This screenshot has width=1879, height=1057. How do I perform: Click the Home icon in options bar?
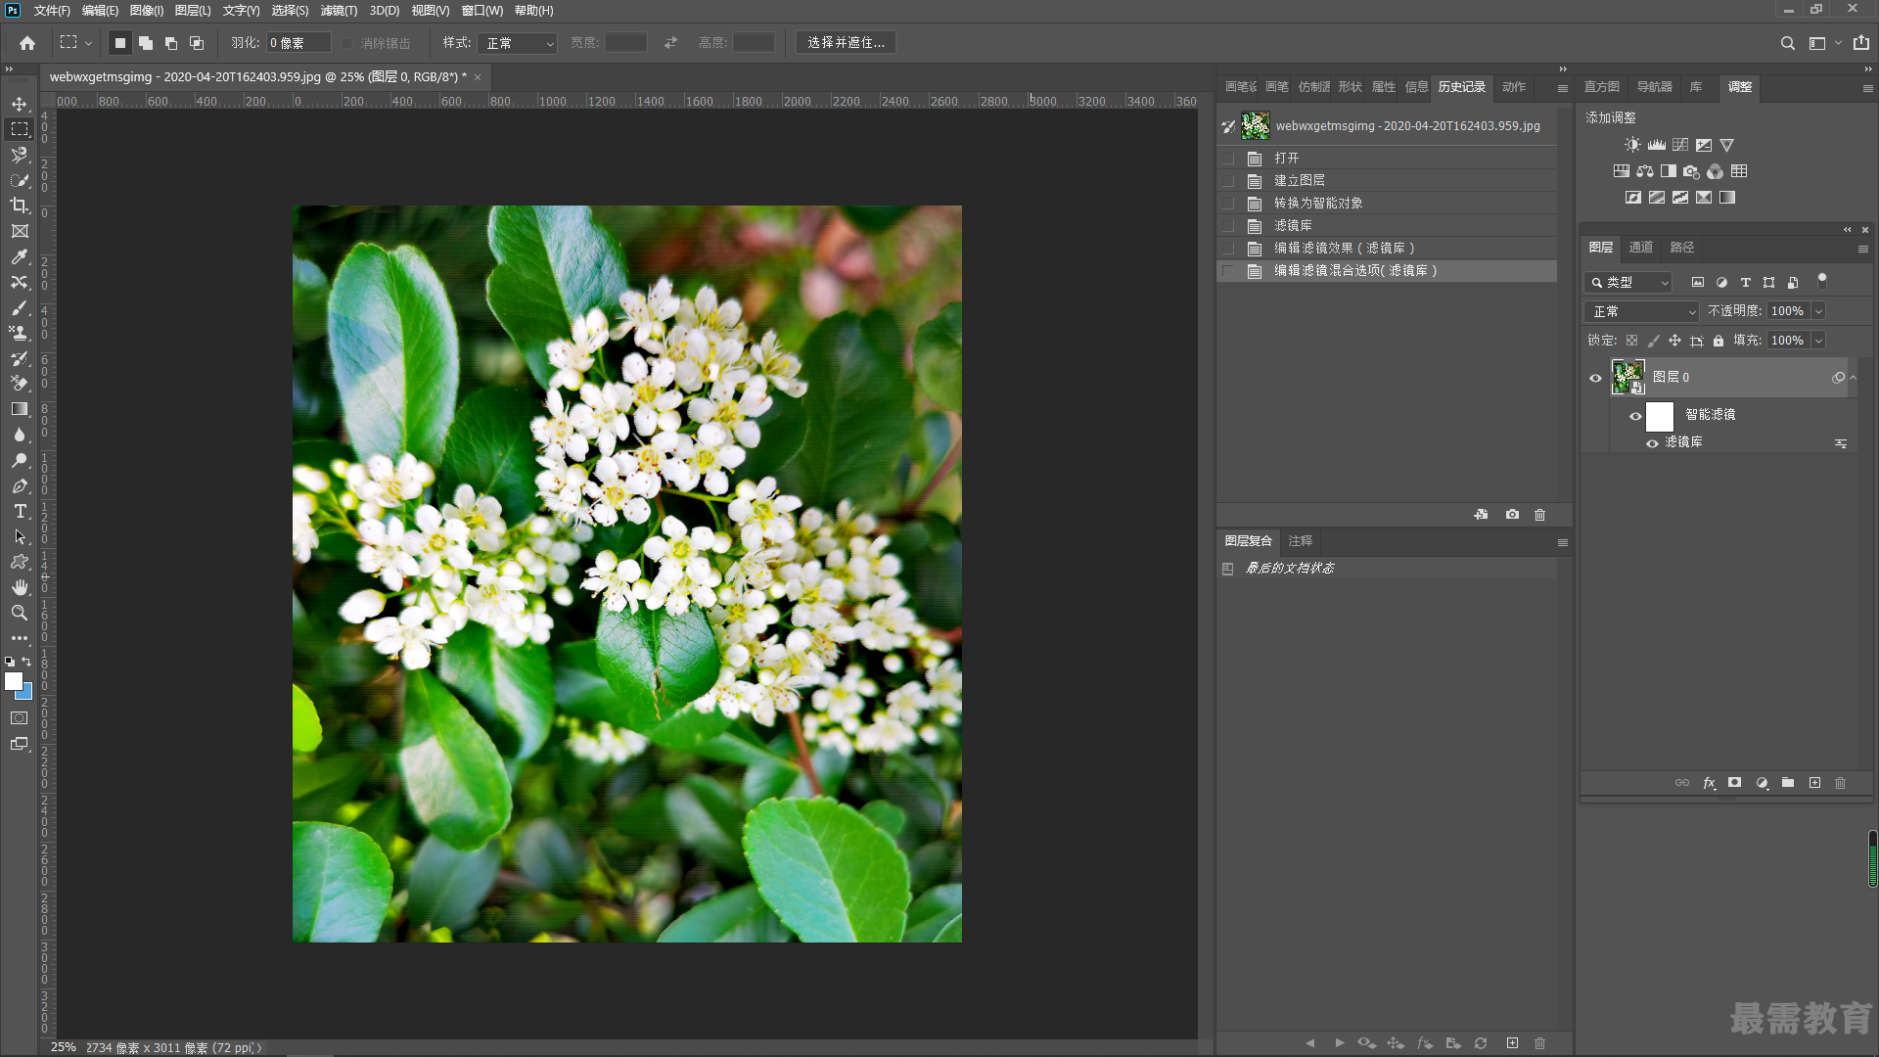coord(27,43)
